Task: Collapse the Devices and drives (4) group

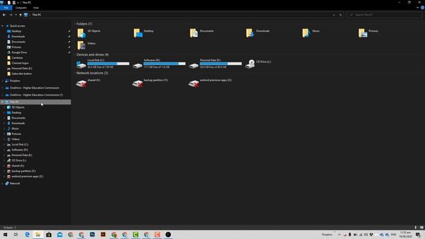Action: pos(74,54)
